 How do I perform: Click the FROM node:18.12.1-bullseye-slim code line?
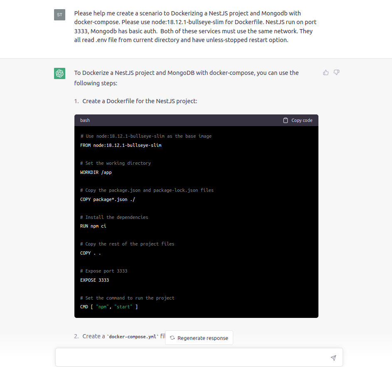(121, 145)
